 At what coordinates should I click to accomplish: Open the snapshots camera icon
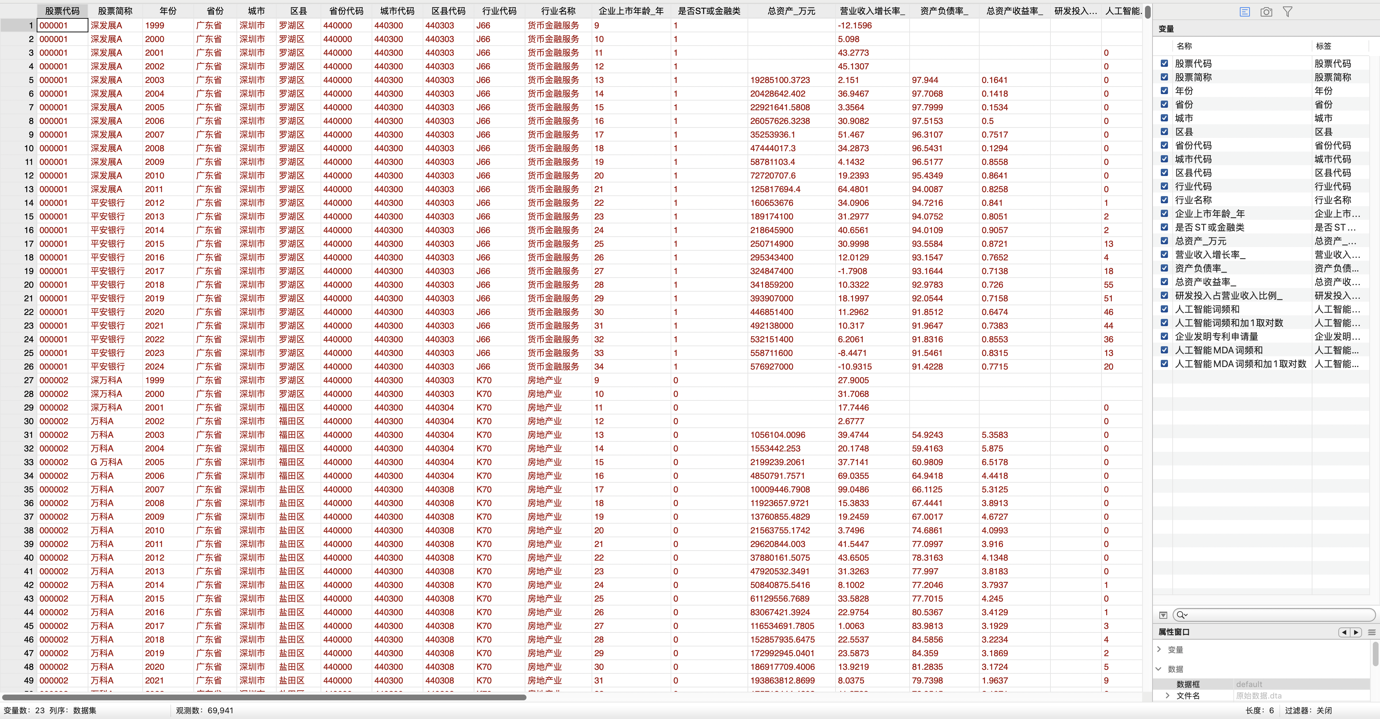(x=1266, y=12)
